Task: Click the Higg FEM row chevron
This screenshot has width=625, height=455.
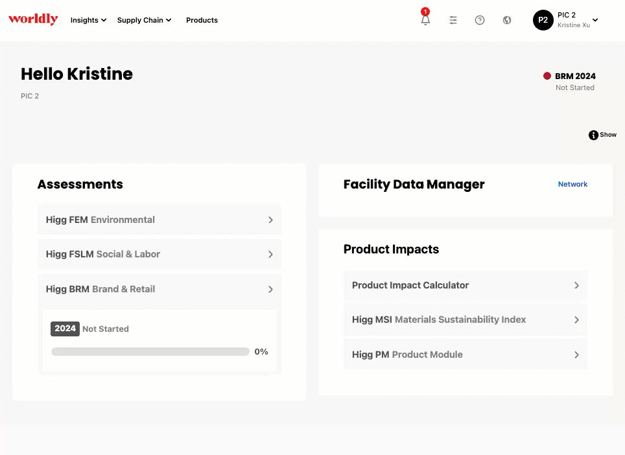Action: click(x=270, y=220)
